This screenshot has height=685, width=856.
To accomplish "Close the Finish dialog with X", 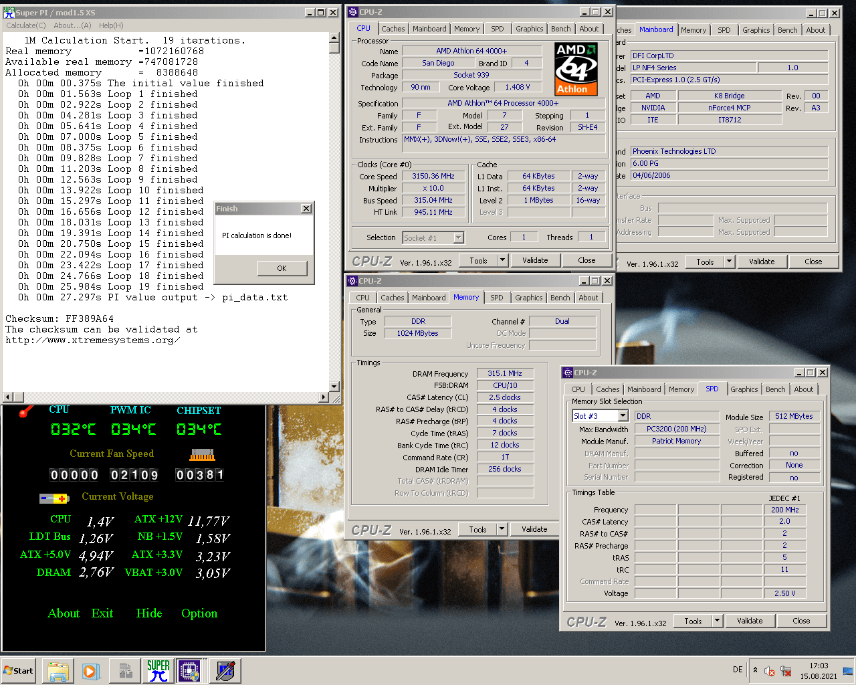I will [x=306, y=209].
